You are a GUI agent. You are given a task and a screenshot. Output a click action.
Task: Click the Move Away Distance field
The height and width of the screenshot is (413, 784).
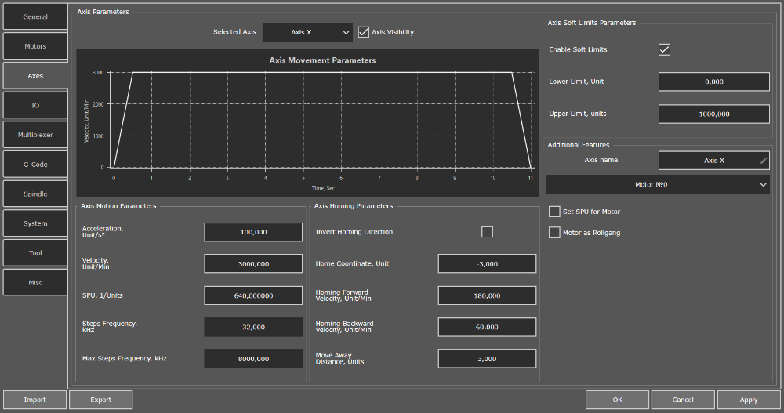point(487,359)
